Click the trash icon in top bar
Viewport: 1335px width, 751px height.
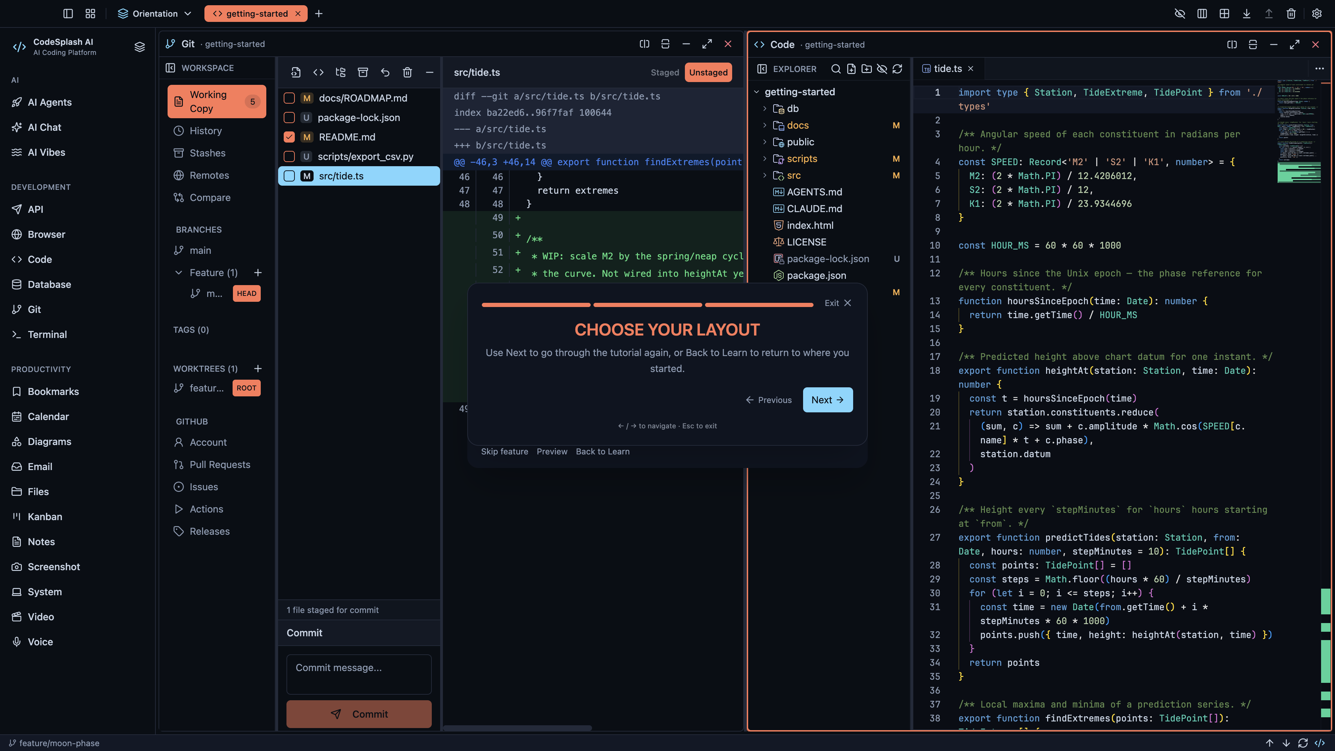1291,14
